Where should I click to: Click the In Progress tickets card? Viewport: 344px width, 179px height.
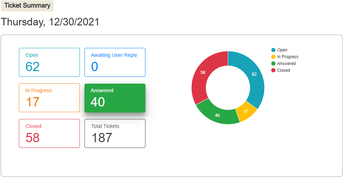pos(49,98)
